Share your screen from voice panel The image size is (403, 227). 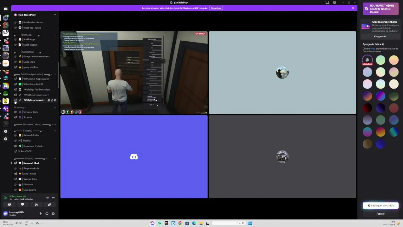click(23, 205)
